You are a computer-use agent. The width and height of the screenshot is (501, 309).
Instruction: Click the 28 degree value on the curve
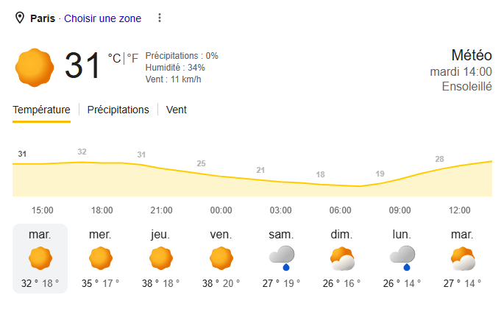pyautogui.click(x=440, y=159)
